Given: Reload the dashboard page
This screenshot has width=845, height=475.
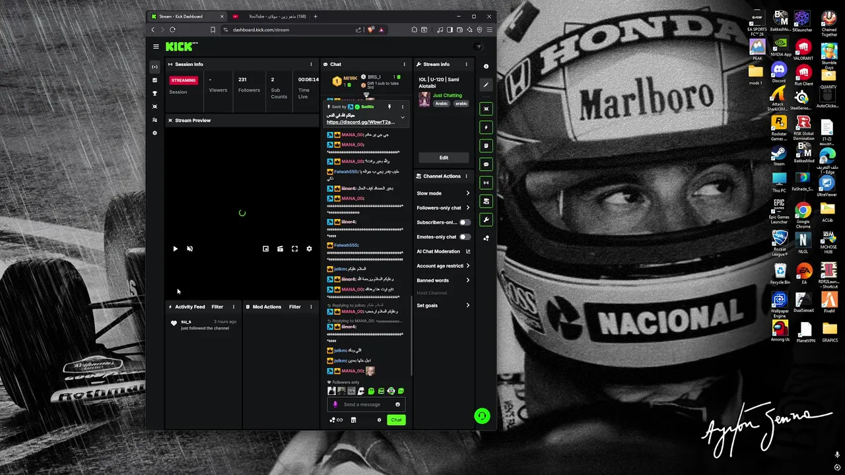Looking at the screenshot, I should (x=172, y=30).
